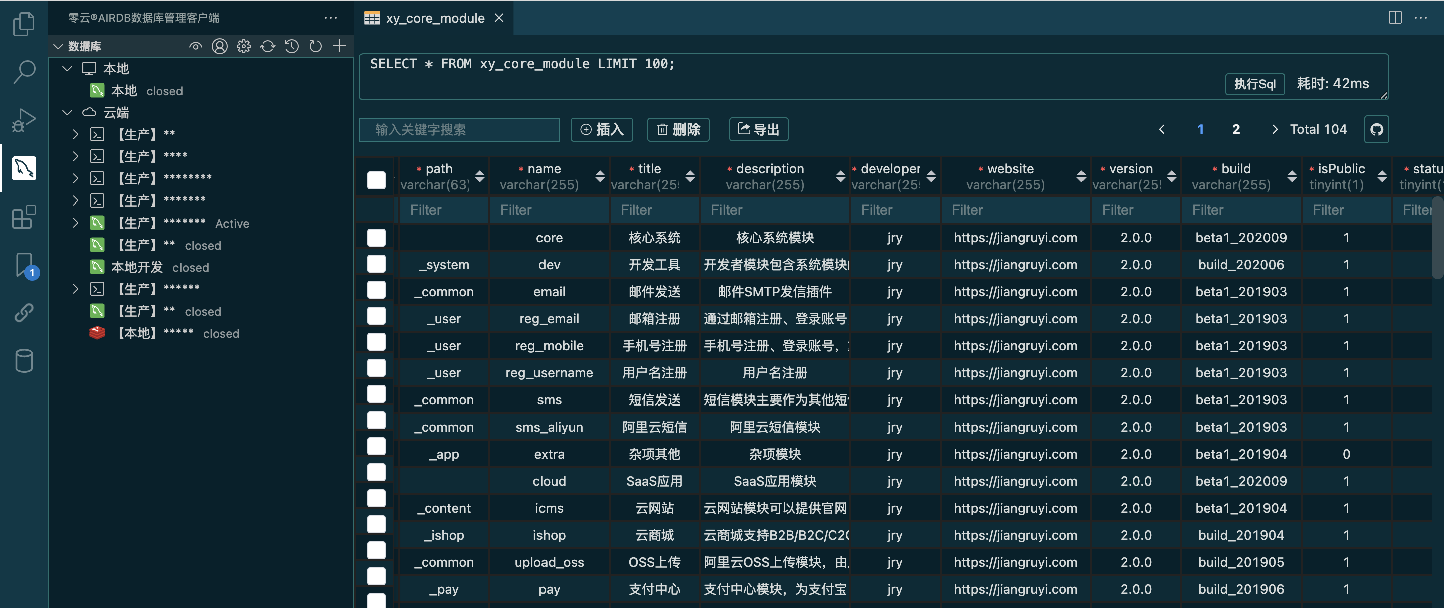
Task: Open jiangruyi.com link in core row
Action: tap(1015, 238)
